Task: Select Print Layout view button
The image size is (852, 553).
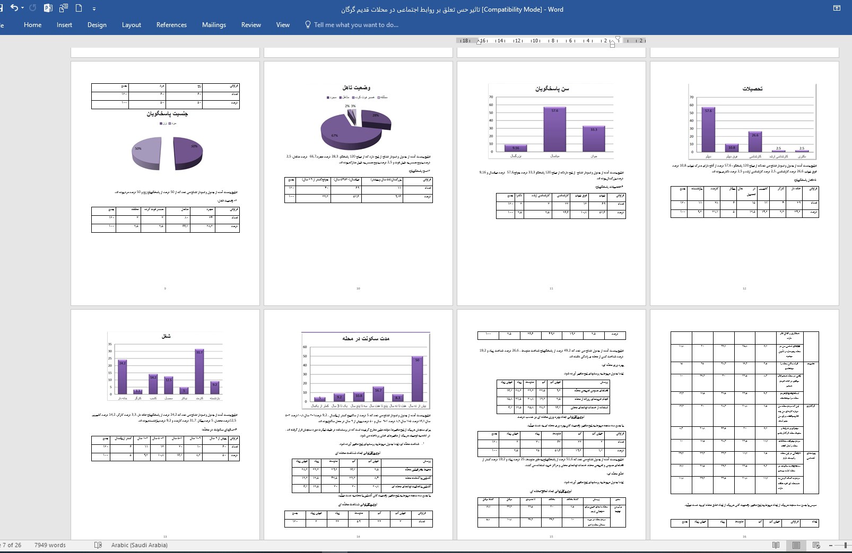Action: (796, 545)
